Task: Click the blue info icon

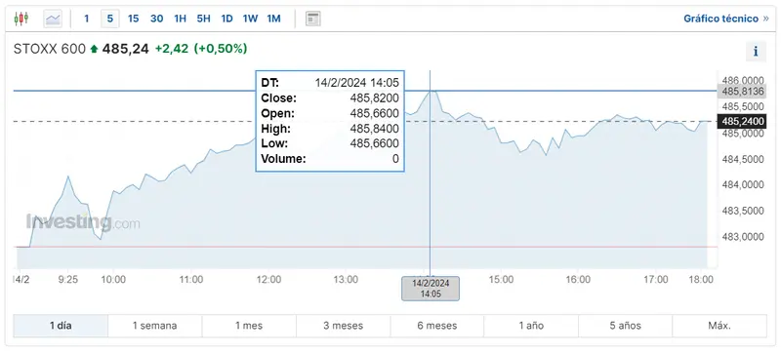Action: 756,51
